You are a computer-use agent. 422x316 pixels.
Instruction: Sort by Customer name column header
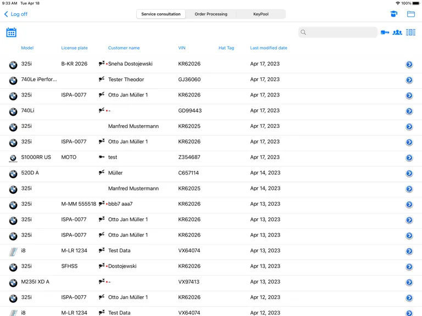pos(124,48)
